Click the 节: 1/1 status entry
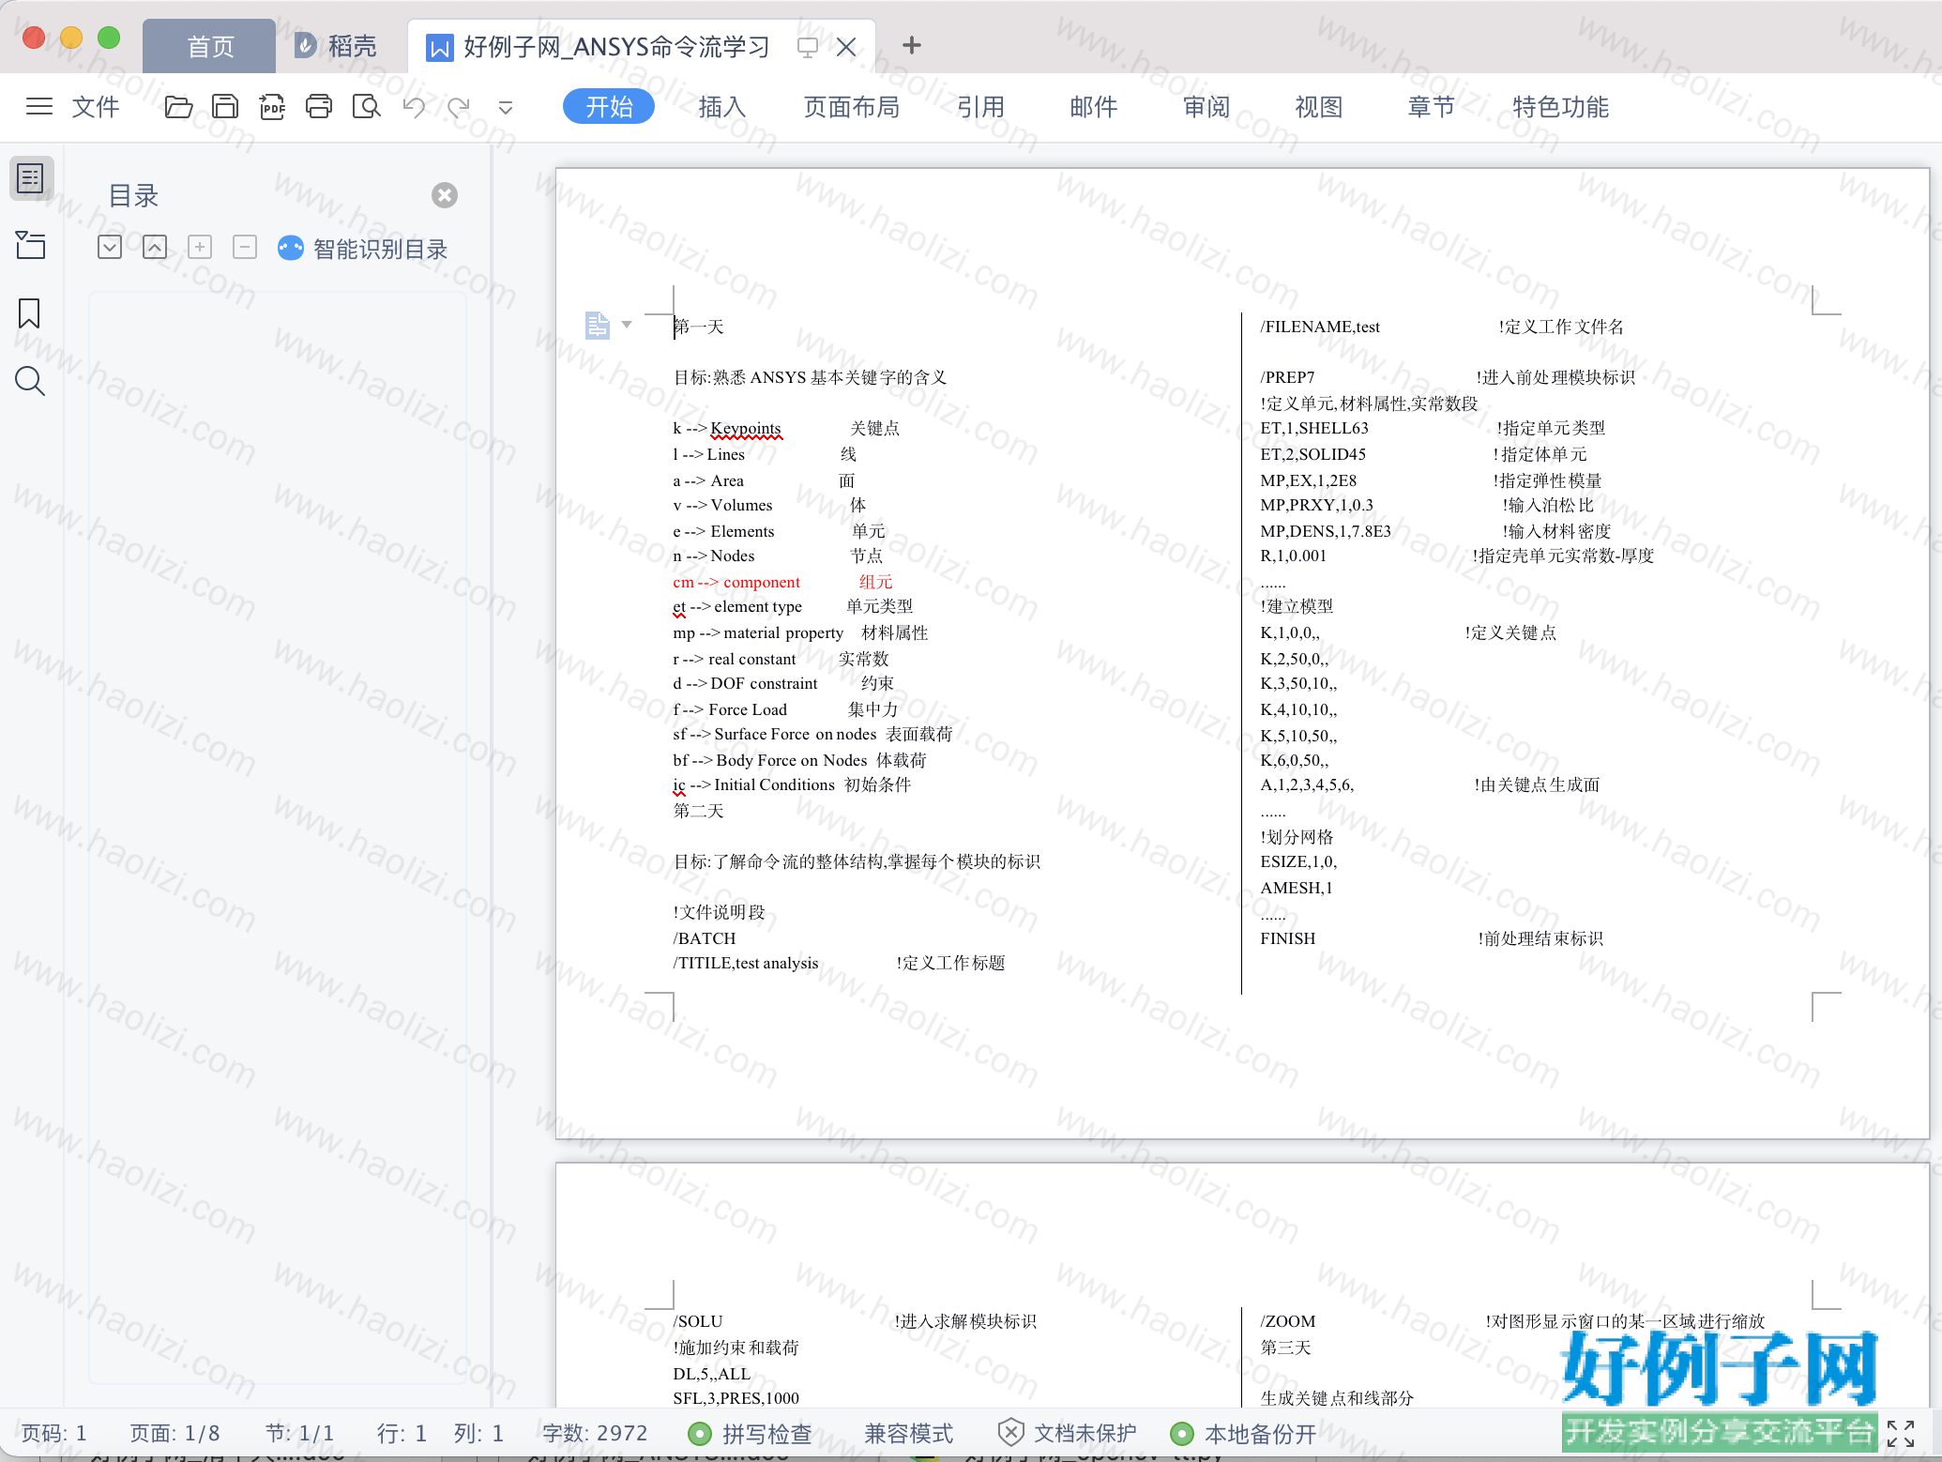The width and height of the screenshot is (1942, 1462). 300,1434
